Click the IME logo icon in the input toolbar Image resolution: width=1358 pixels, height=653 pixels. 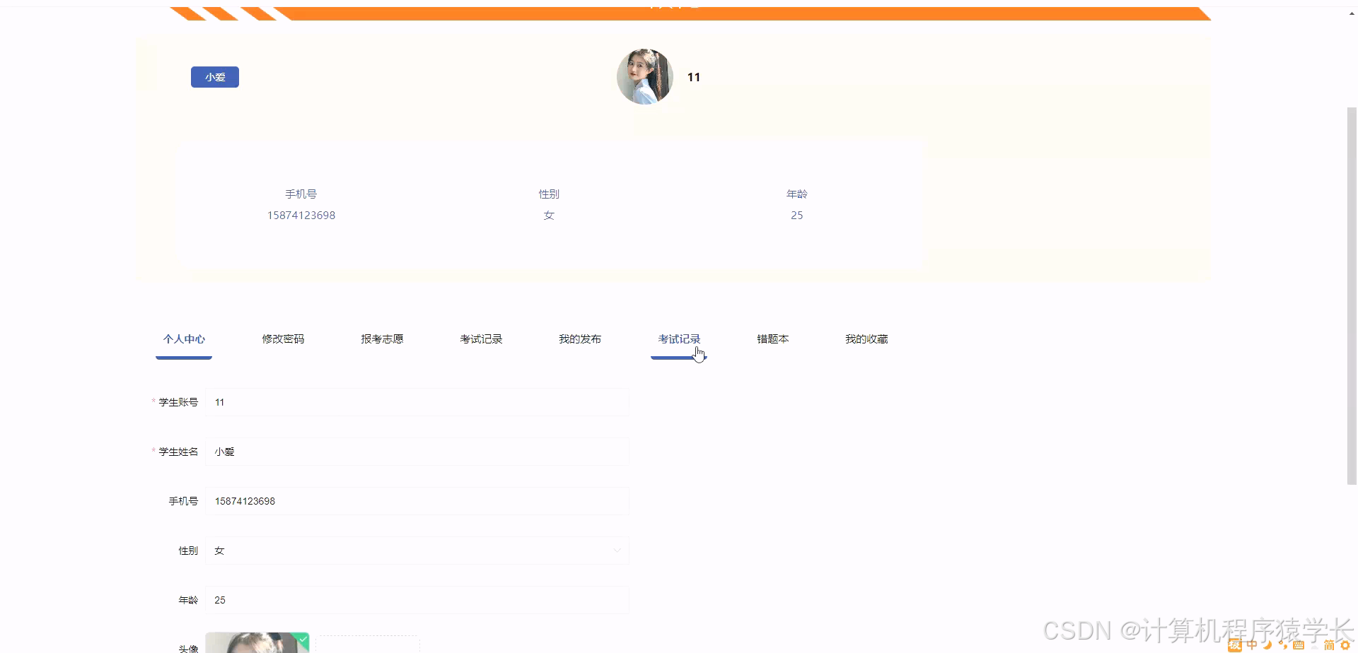[1235, 645]
